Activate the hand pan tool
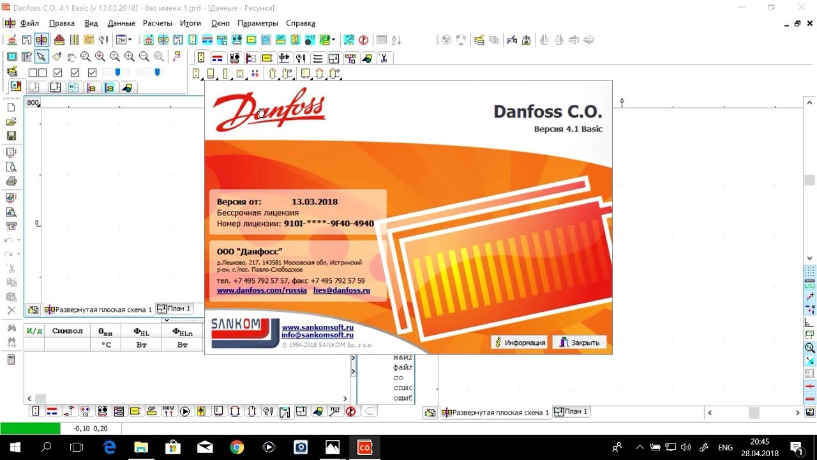This screenshot has width=817, height=460. 71,57
